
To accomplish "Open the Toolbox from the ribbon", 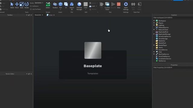I will pyautogui.click(x=55, y=5).
